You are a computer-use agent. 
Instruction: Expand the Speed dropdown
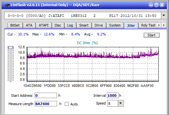pos(121,103)
